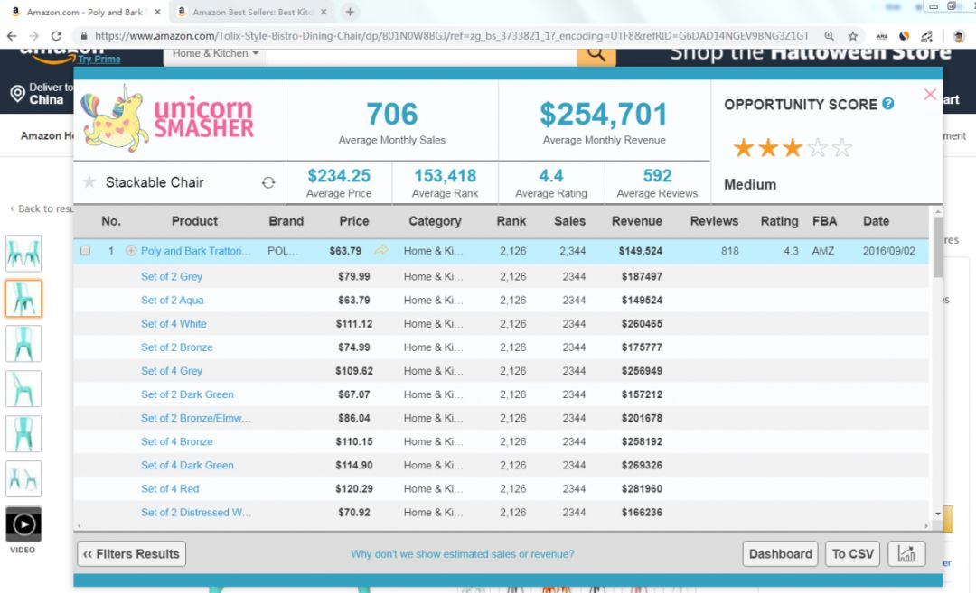Click the zoom magnifier icon in address bar

pyautogui.click(x=829, y=36)
